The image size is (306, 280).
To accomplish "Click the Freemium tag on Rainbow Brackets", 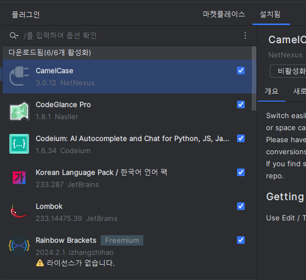I will [x=122, y=241].
